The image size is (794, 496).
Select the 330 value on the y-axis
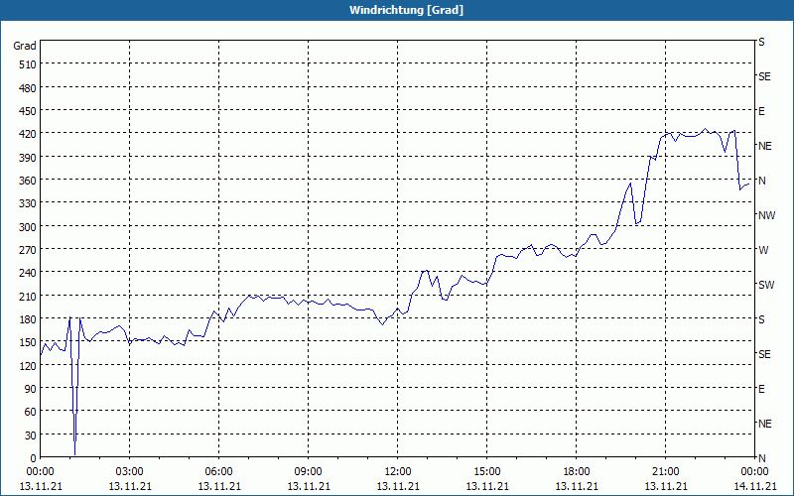point(28,203)
